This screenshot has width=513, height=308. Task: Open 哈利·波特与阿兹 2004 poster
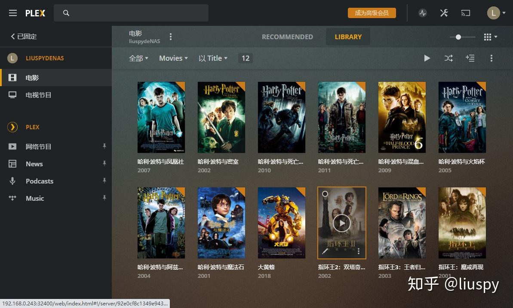coord(161,223)
